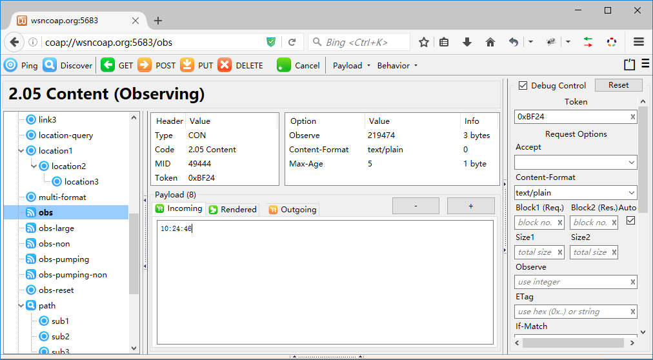Click the site information icon
This screenshot has width=653, height=360.
33,42
